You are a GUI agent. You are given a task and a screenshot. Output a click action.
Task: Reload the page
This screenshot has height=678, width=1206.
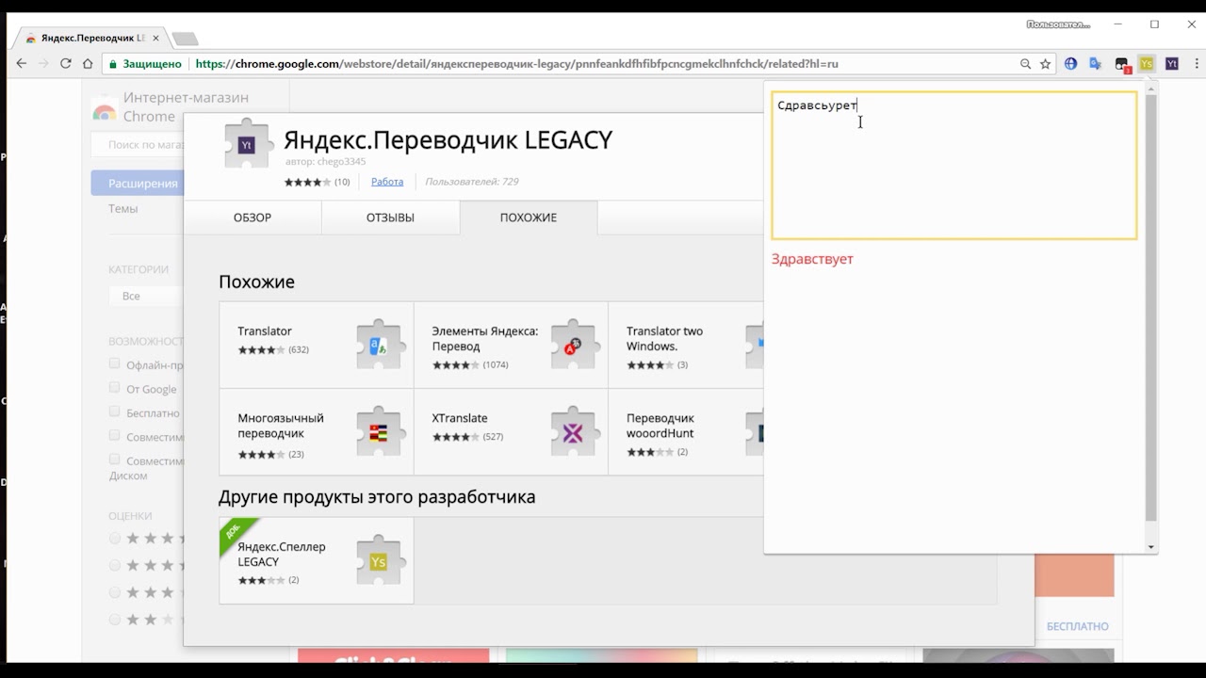(x=65, y=64)
